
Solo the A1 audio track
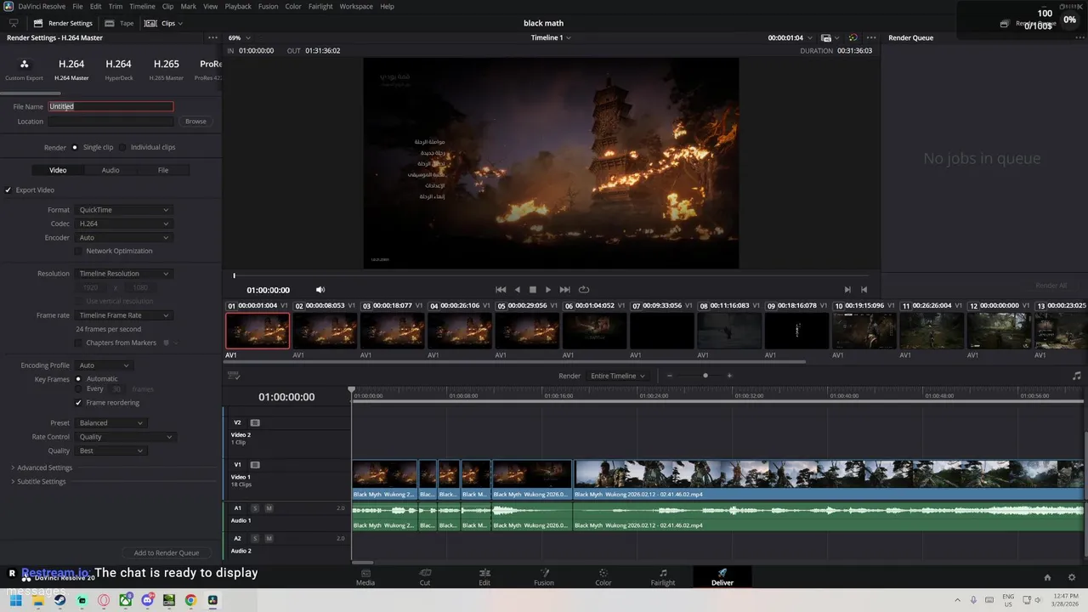tap(255, 508)
